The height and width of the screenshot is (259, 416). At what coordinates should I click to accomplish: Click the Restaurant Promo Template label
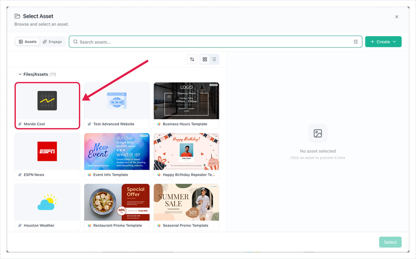(x=118, y=225)
